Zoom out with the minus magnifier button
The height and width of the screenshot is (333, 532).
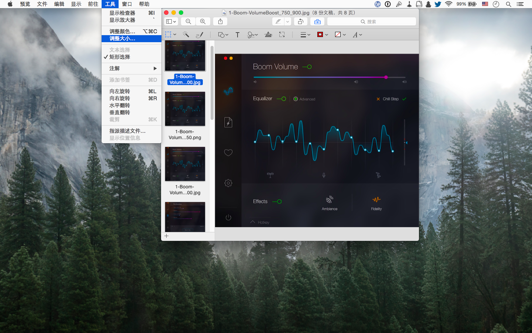coord(188,21)
